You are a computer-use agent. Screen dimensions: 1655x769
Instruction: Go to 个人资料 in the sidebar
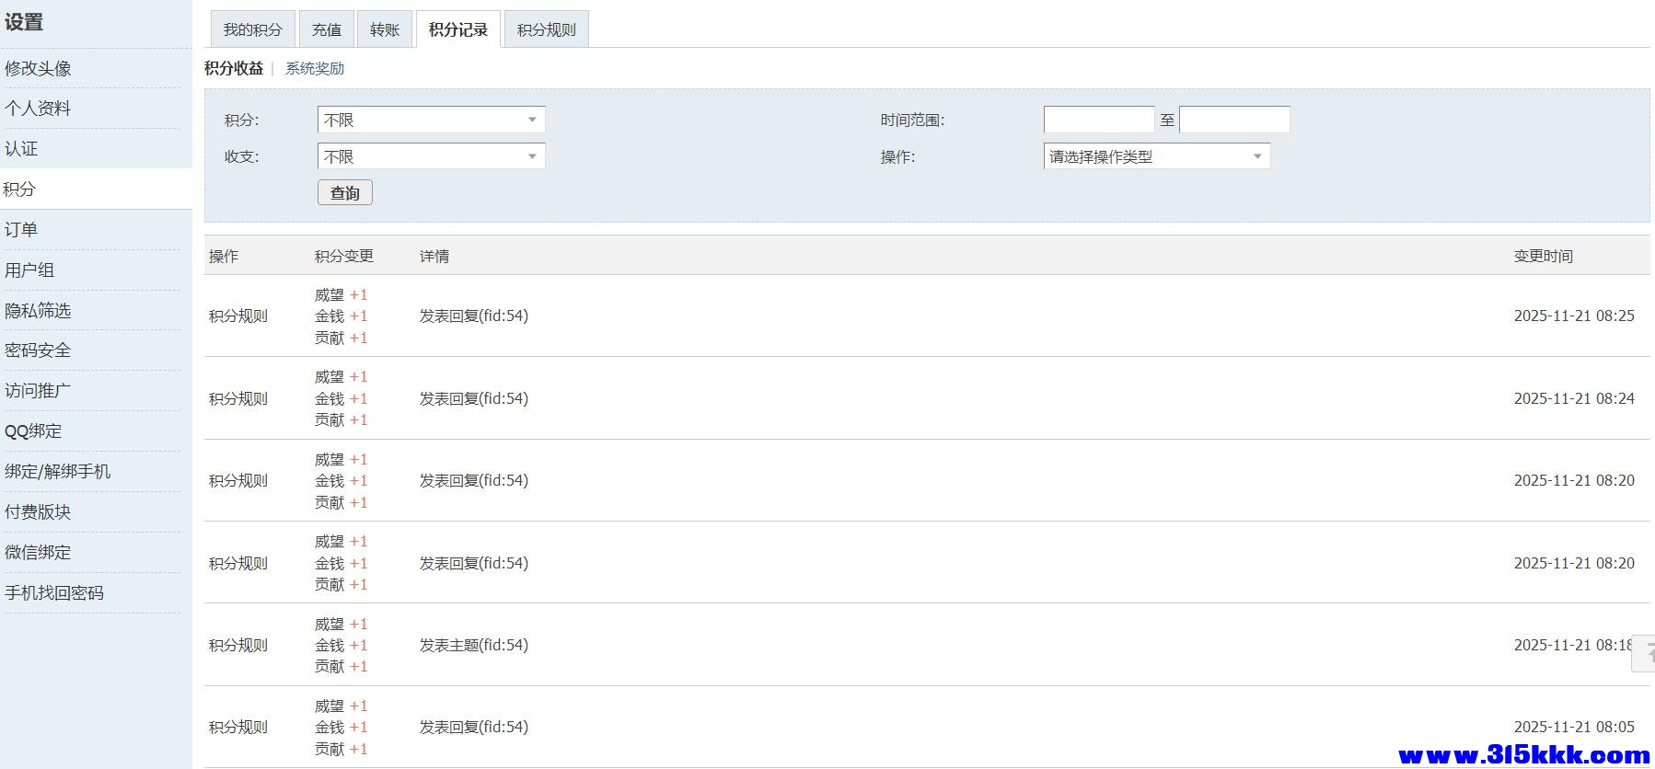38,108
